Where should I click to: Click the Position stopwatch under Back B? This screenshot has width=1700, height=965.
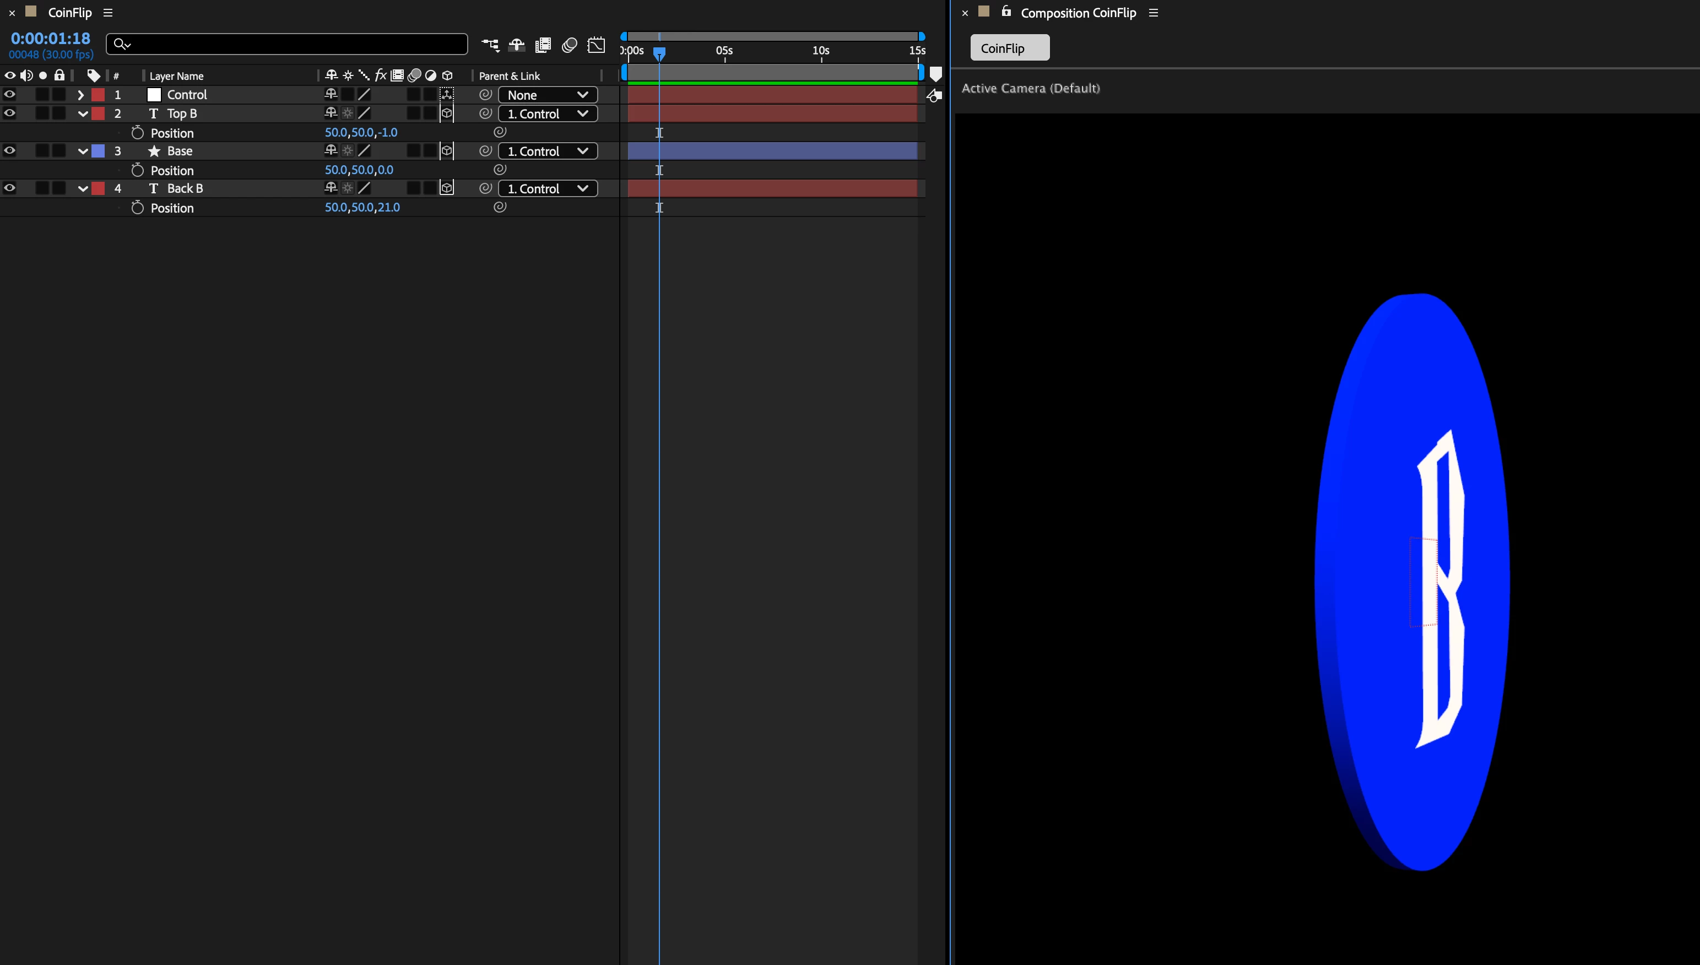(137, 208)
